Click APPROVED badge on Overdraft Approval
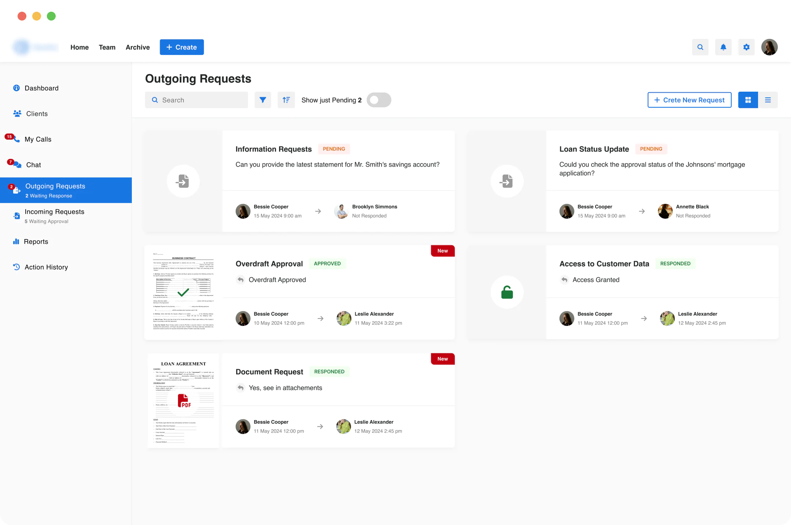Viewport: 791px width, 525px height. point(327,264)
